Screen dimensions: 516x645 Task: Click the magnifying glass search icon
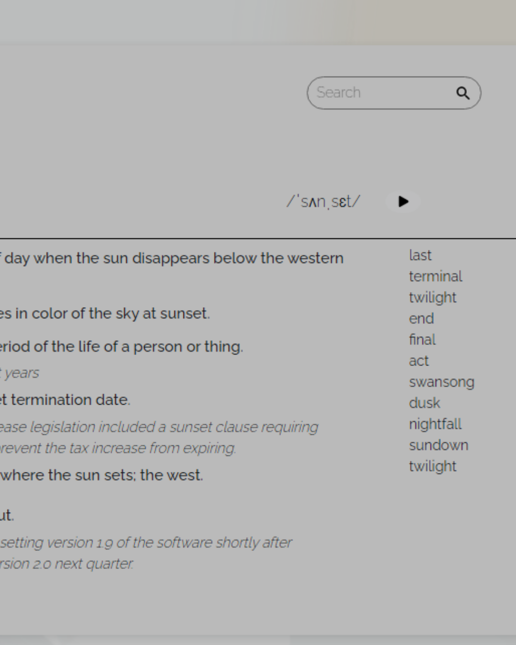[x=462, y=93]
